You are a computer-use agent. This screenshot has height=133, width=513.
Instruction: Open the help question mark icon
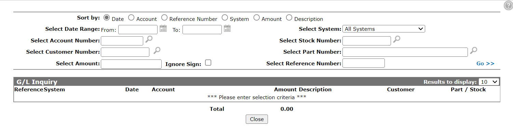tap(508, 5)
